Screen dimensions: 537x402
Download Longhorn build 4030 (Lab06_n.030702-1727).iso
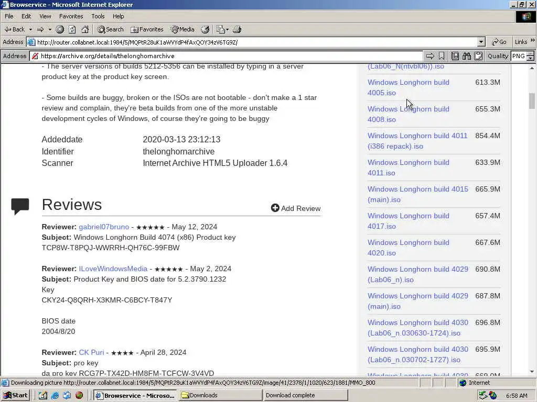click(x=418, y=354)
